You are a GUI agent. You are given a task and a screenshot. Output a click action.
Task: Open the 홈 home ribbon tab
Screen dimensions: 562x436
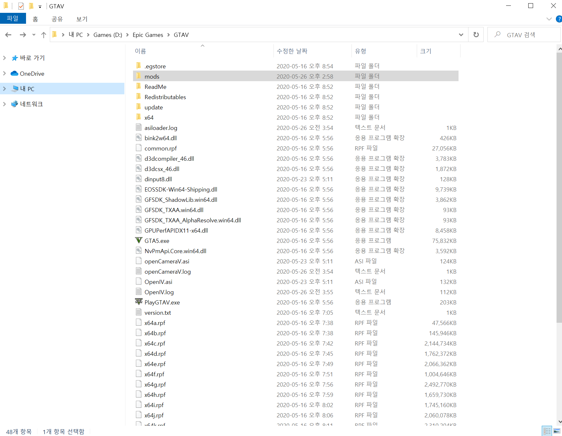[x=35, y=19]
